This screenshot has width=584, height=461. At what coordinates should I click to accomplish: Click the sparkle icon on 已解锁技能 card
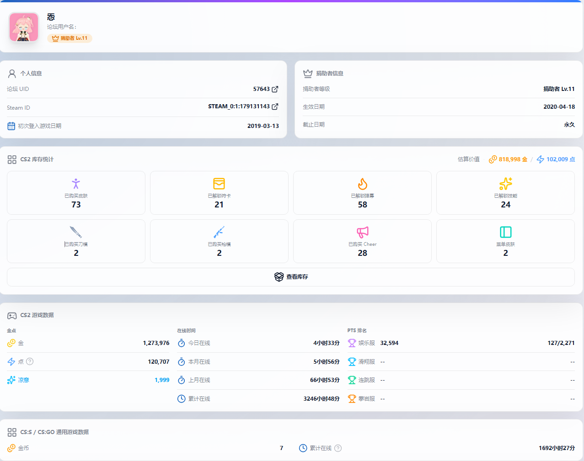[506, 184]
